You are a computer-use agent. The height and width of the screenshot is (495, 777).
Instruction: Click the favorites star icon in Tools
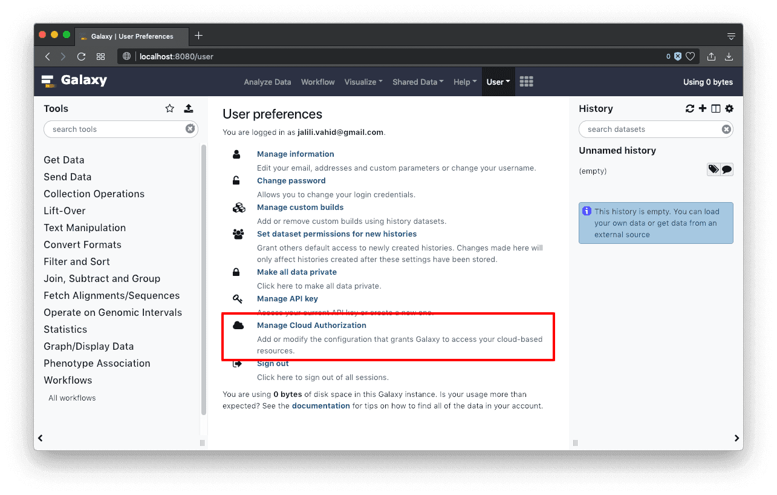tap(170, 108)
